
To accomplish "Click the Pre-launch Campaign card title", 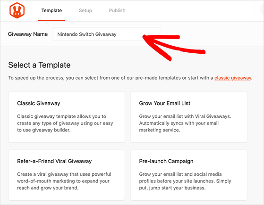I will point(166,161).
